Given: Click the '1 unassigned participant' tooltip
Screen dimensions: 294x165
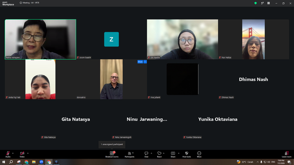Looking at the screenshot, I should pos(112,144).
